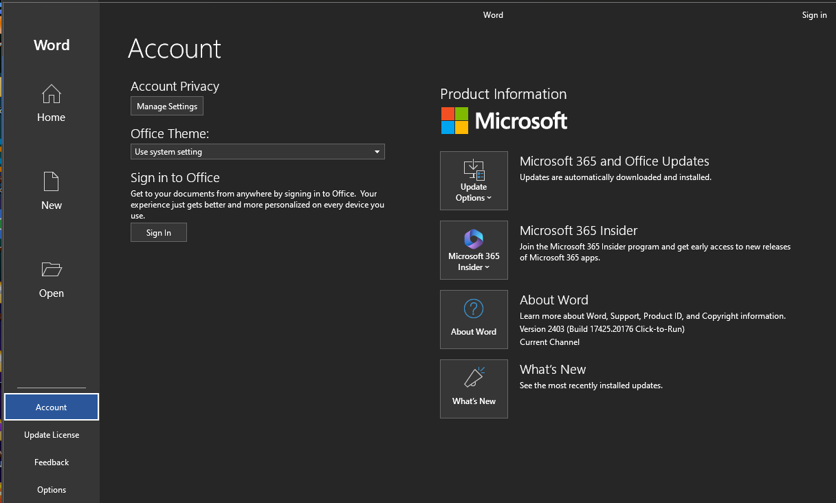Image resolution: width=836 pixels, height=503 pixels.
Task: Open Feedback in the sidebar
Action: click(x=52, y=462)
